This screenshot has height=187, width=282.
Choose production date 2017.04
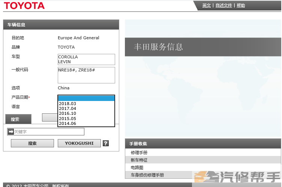(86, 108)
